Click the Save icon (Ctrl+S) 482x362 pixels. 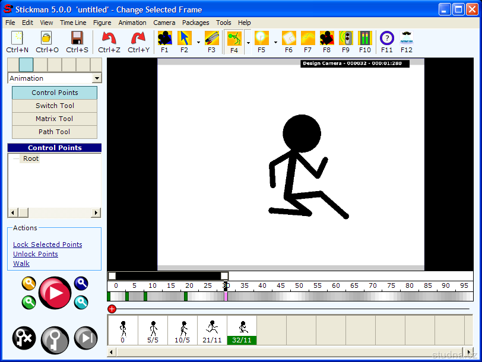pyautogui.click(x=77, y=39)
